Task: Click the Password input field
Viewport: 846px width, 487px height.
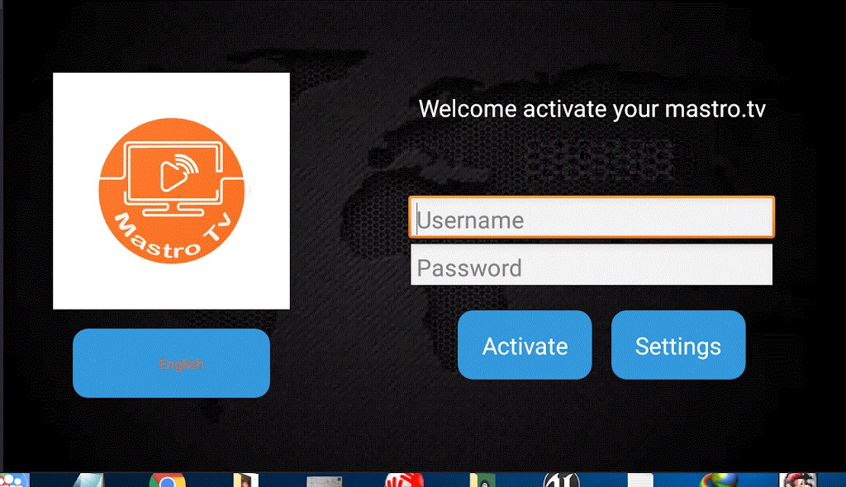Action: (x=592, y=265)
